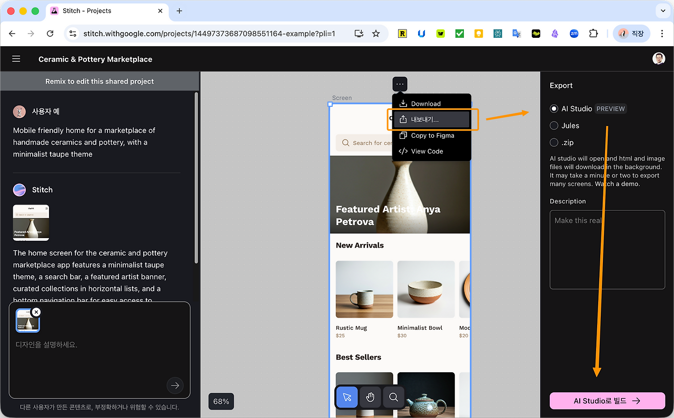The height and width of the screenshot is (418, 674).
Task: Go forward in browser history
Action: [31, 34]
